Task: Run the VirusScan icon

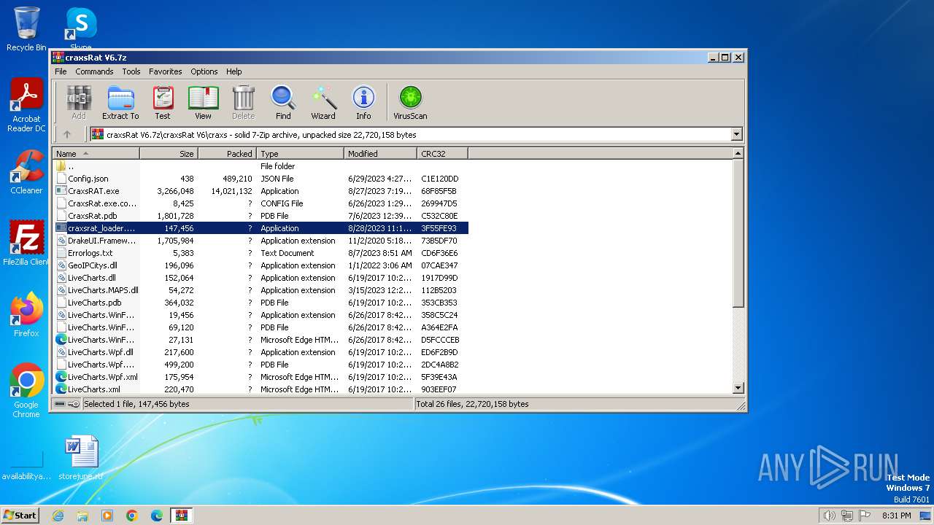Action: tap(410, 102)
